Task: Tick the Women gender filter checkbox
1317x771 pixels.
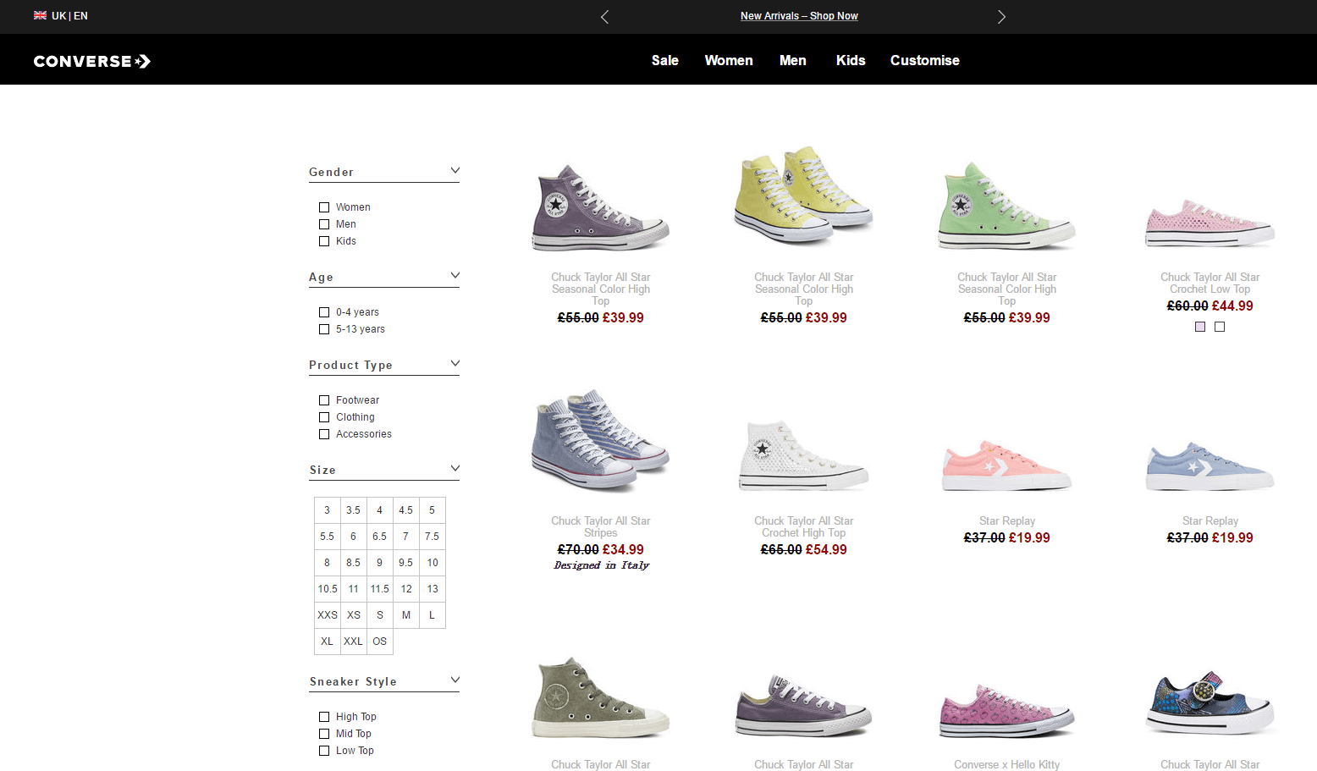Action: tap(324, 207)
